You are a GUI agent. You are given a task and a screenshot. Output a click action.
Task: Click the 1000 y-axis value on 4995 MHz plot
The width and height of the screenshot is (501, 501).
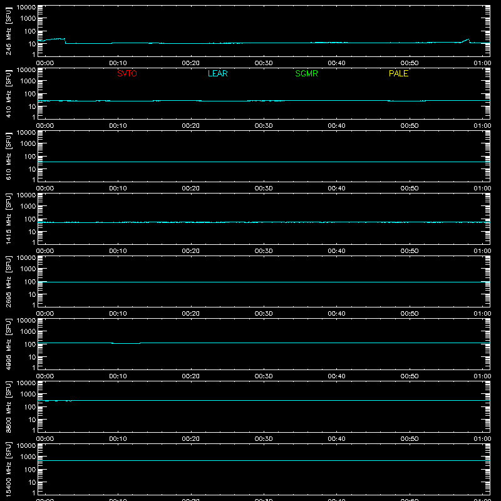click(x=28, y=331)
